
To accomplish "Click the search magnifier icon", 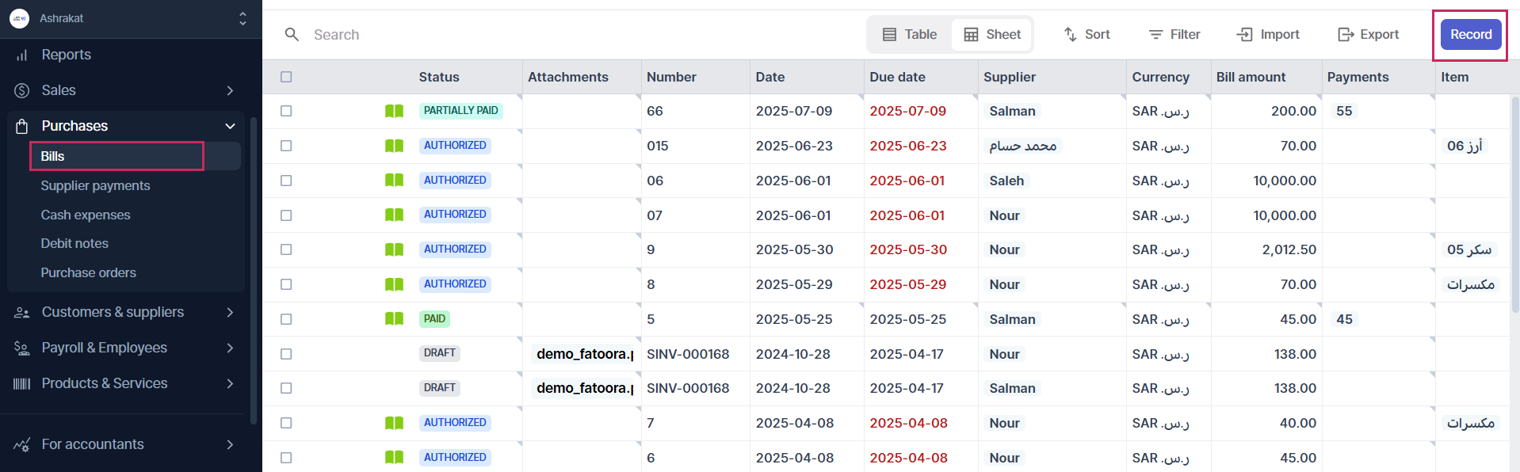I will [292, 35].
